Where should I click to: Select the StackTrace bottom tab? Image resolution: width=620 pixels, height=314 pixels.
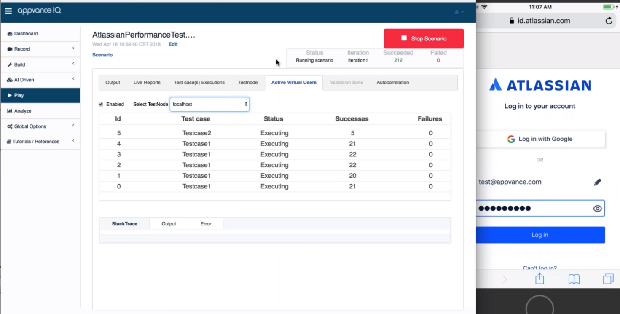click(124, 224)
